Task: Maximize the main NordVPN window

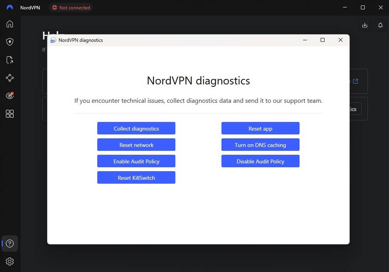Action: (x=363, y=7)
